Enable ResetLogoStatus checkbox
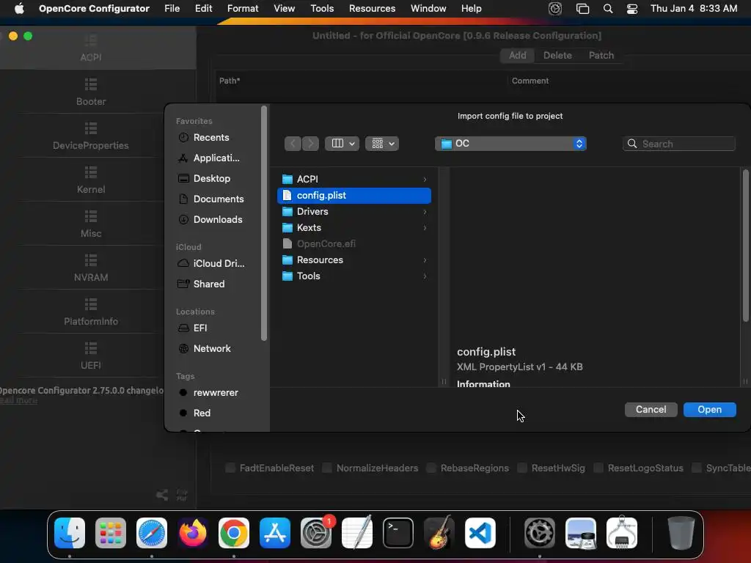 (x=598, y=468)
